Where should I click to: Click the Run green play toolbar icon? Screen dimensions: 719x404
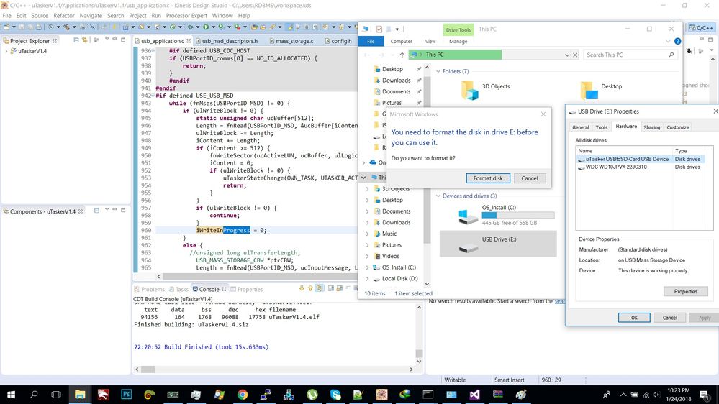(x=206, y=27)
